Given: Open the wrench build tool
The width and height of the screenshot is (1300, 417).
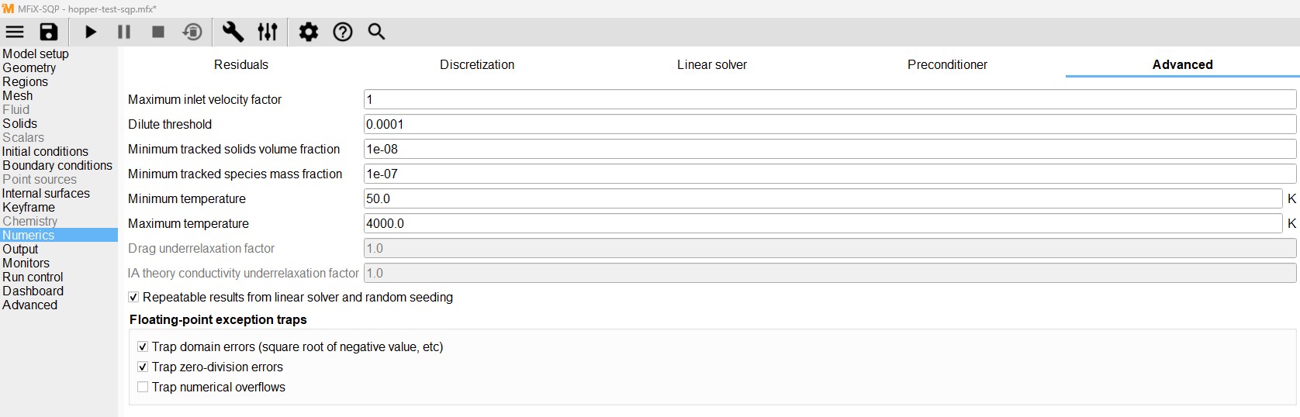Looking at the screenshot, I should pyautogui.click(x=233, y=32).
